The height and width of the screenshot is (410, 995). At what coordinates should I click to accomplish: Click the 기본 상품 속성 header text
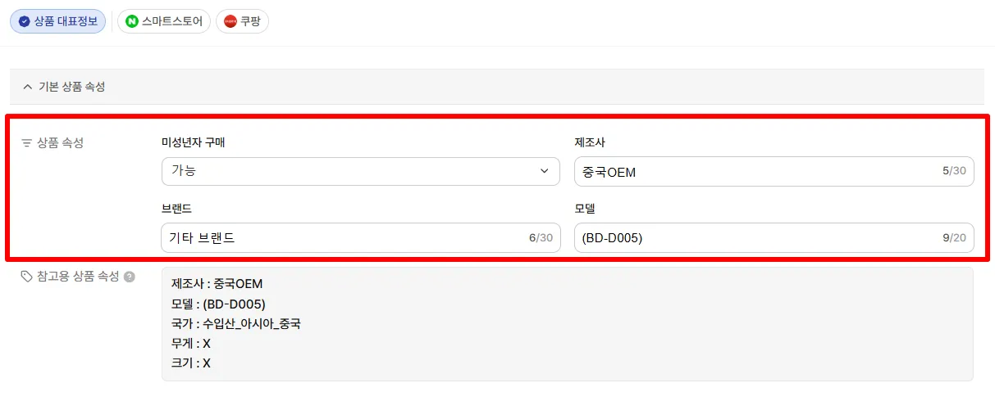(x=72, y=86)
